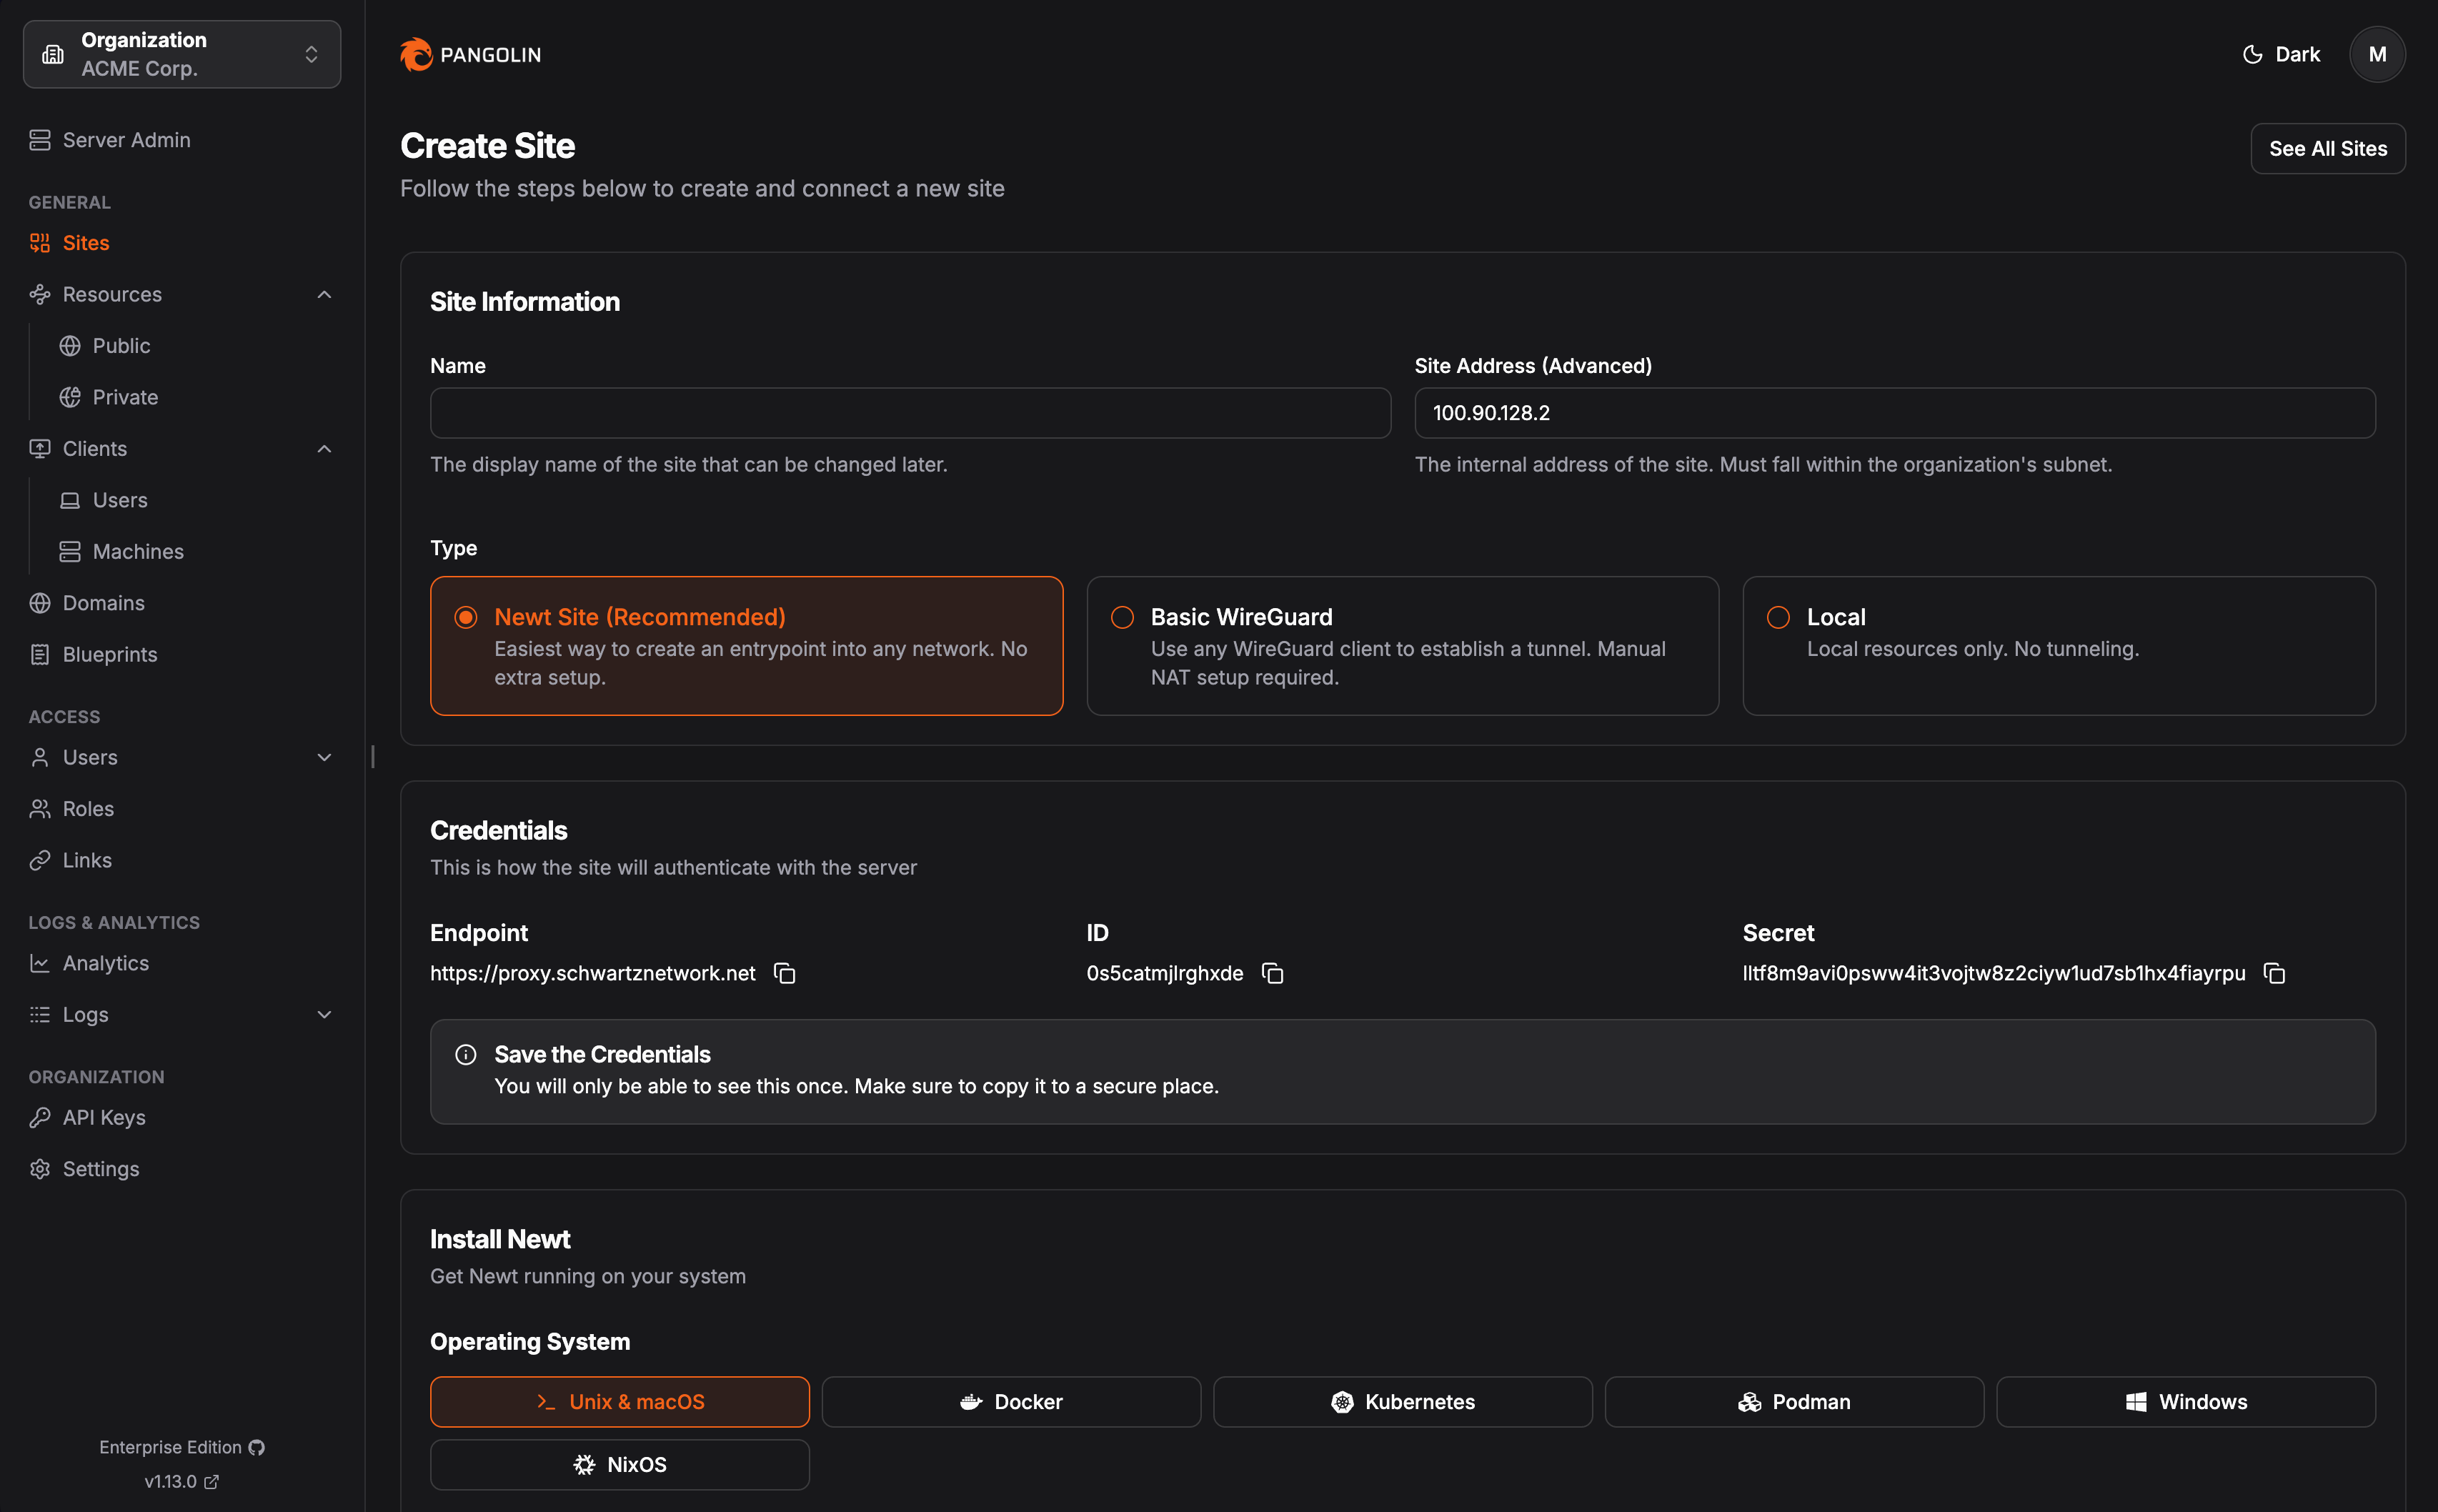This screenshot has width=2438, height=1512.
Task: Copy the Secret credential
Action: point(2274,973)
